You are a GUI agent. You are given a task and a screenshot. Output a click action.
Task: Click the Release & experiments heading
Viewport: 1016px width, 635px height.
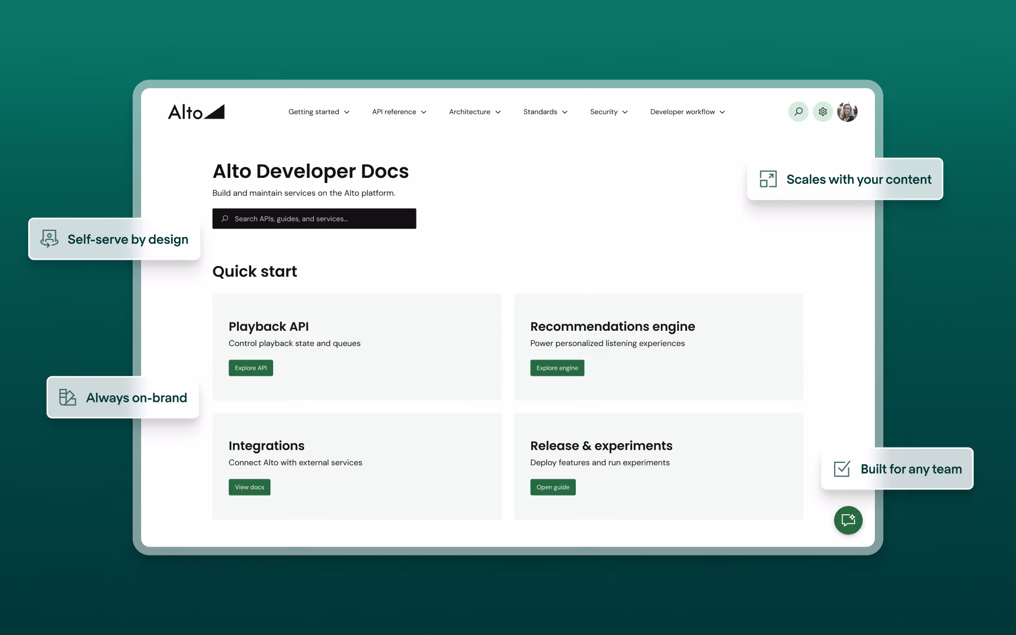coord(601,445)
